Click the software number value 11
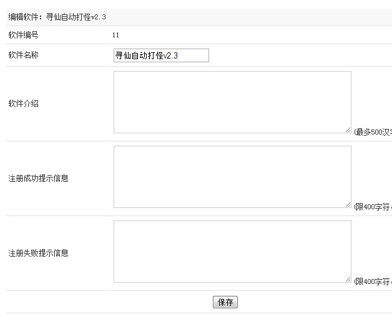 [x=115, y=35]
